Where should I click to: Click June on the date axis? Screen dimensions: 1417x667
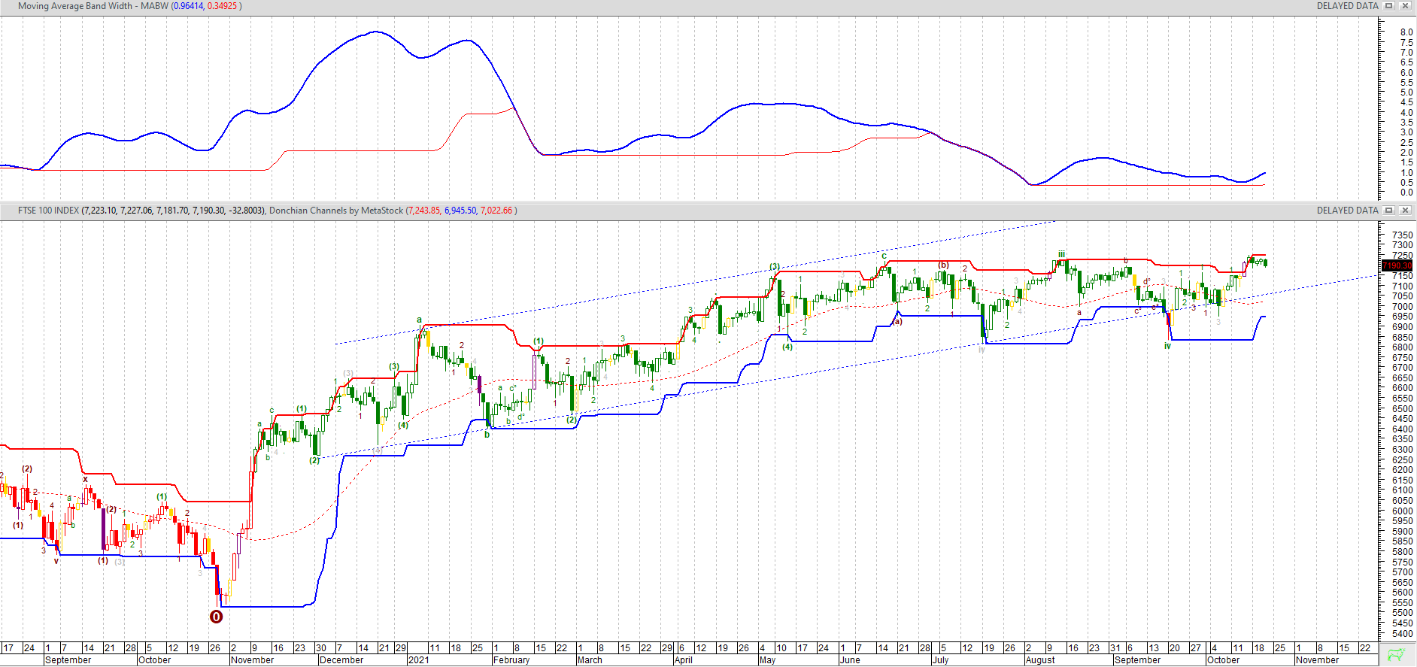pos(850,660)
